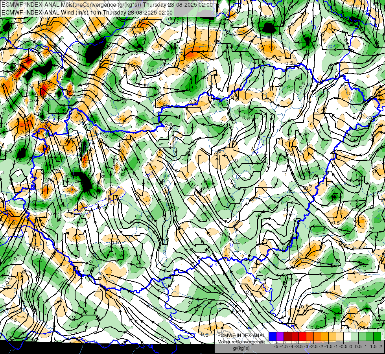Click legend swatch between -4.5 and -4
Image resolution: width=385 pixels, height=354 pixels.
tap(287, 337)
